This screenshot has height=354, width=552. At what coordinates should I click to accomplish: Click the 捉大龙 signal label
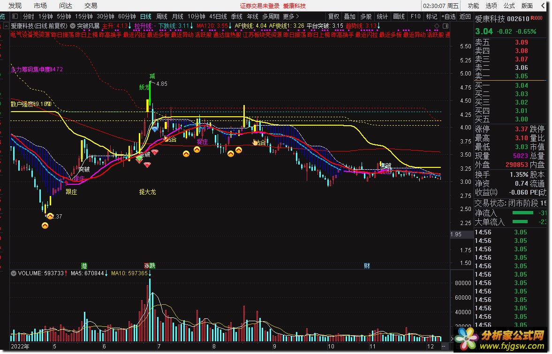click(x=148, y=192)
